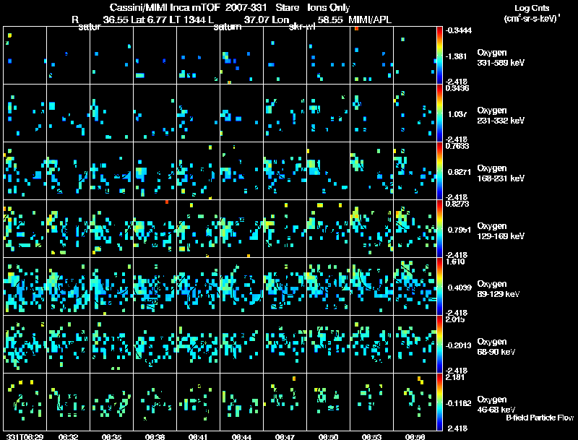
Task: Select the 68-90 keV image panel at 06:50
Action: (328, 345)
